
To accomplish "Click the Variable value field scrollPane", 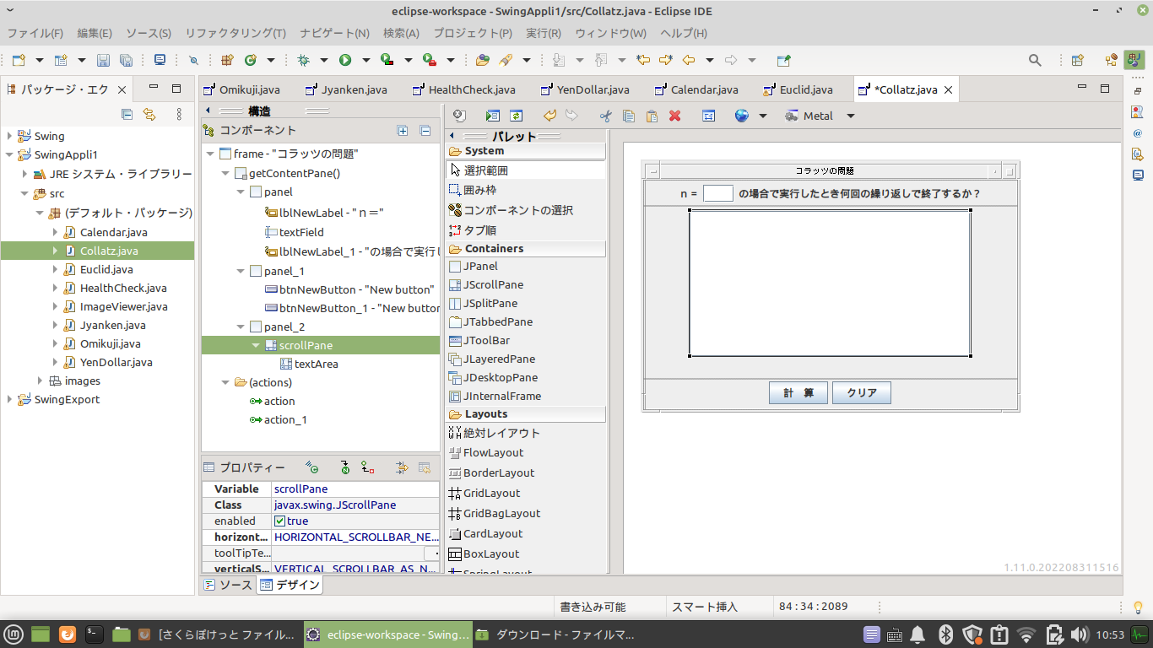I will pos(355,489).
